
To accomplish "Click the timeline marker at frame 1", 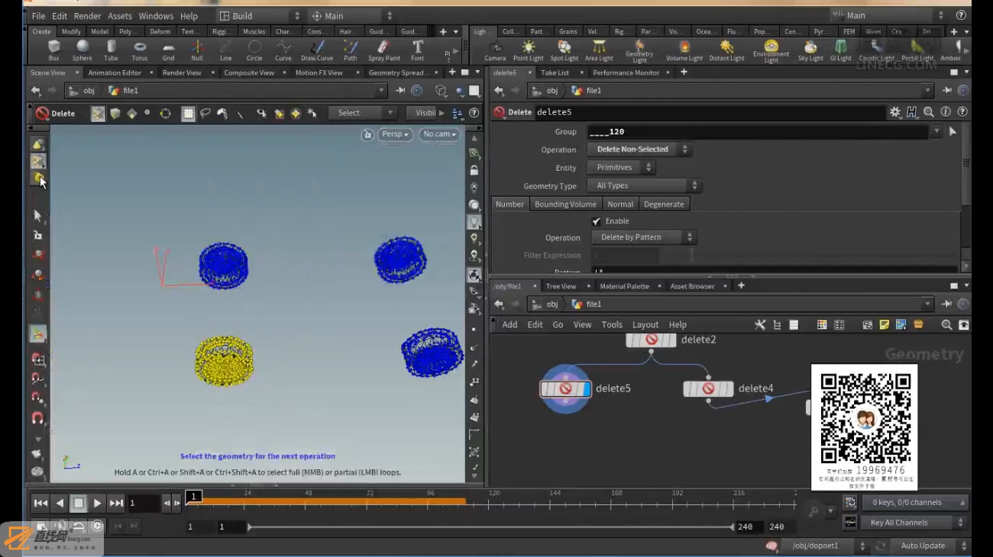I will 194,496.
